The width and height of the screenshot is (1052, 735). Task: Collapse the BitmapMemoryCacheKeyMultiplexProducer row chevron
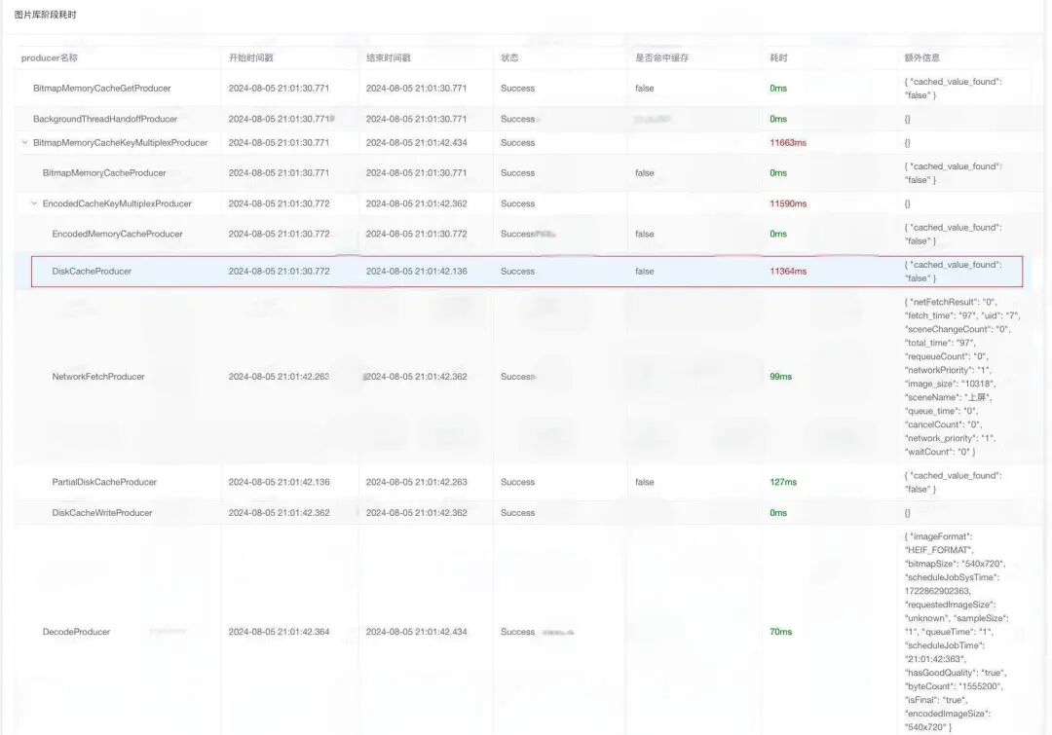tap(24, 143)
